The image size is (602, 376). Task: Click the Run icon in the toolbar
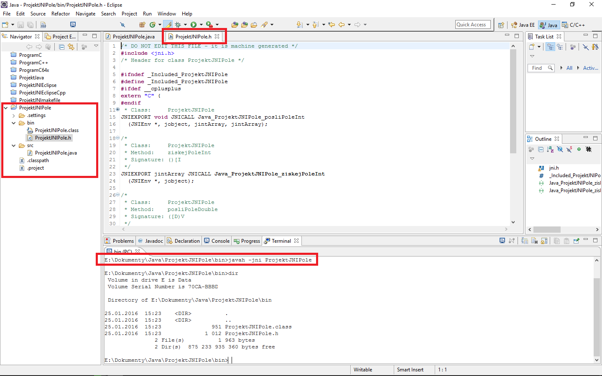pos(193,24)
